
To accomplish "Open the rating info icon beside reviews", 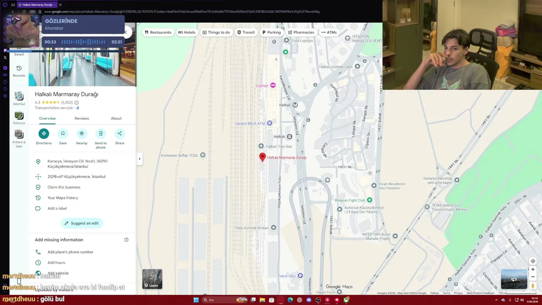I will pos(77,103).
